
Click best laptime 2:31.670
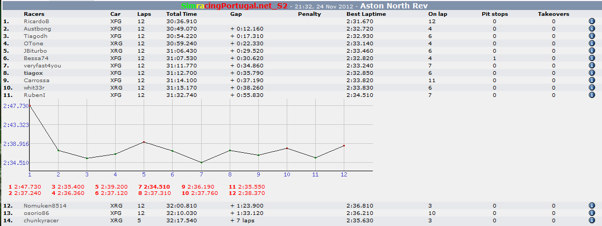[360, 22]
